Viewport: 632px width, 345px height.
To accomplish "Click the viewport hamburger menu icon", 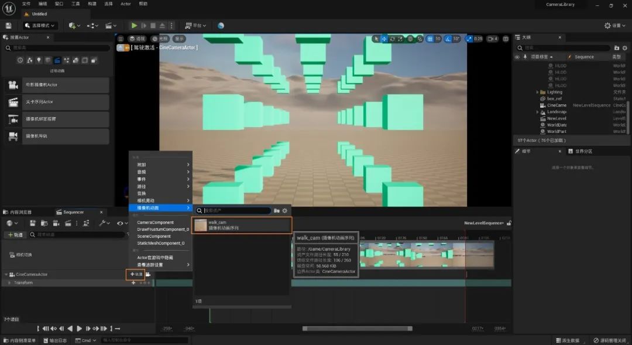I will 121,39.
